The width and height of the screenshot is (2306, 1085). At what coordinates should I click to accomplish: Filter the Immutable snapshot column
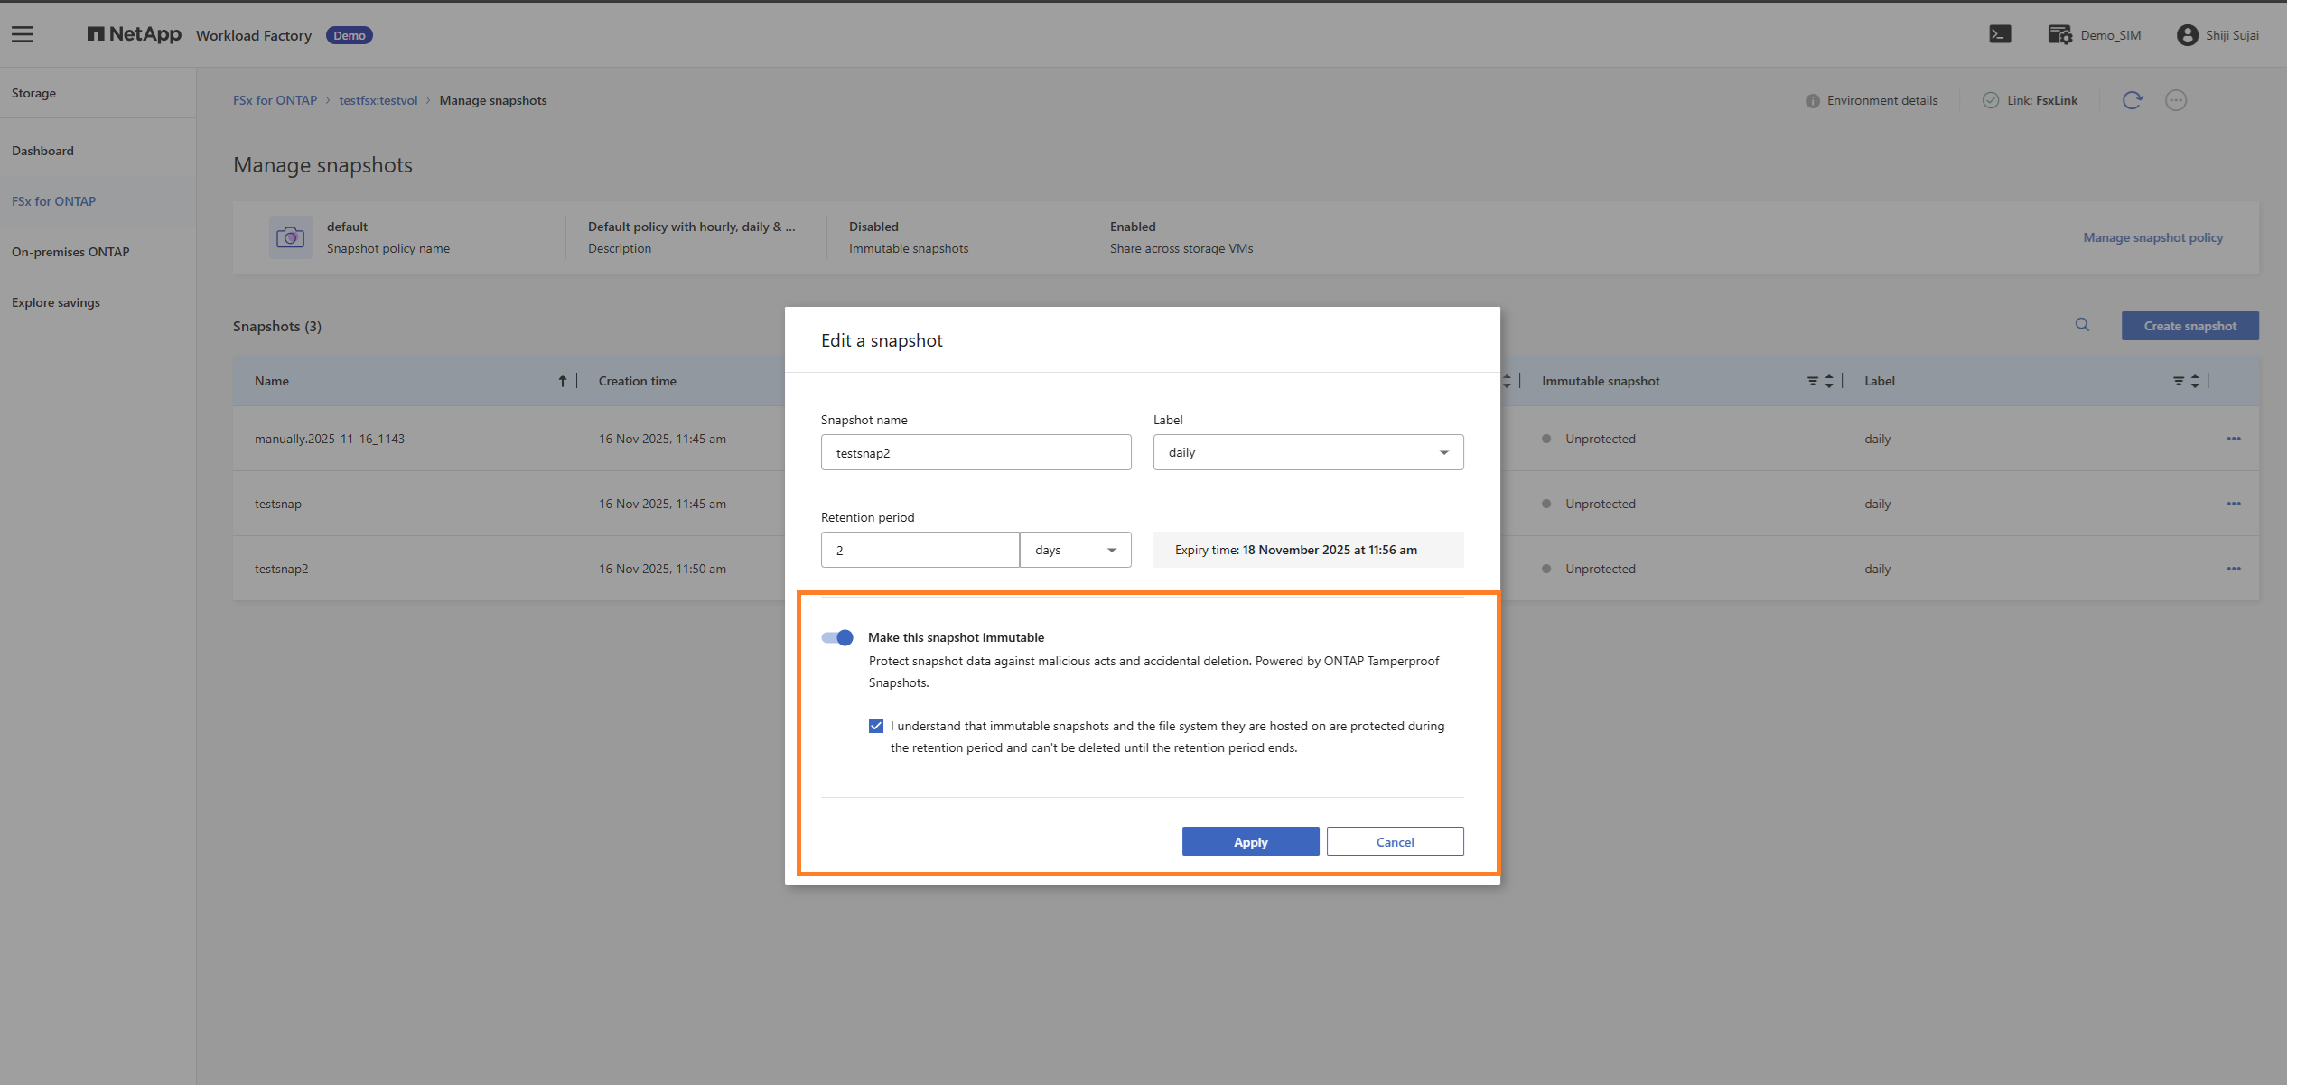pos(1812,381)
